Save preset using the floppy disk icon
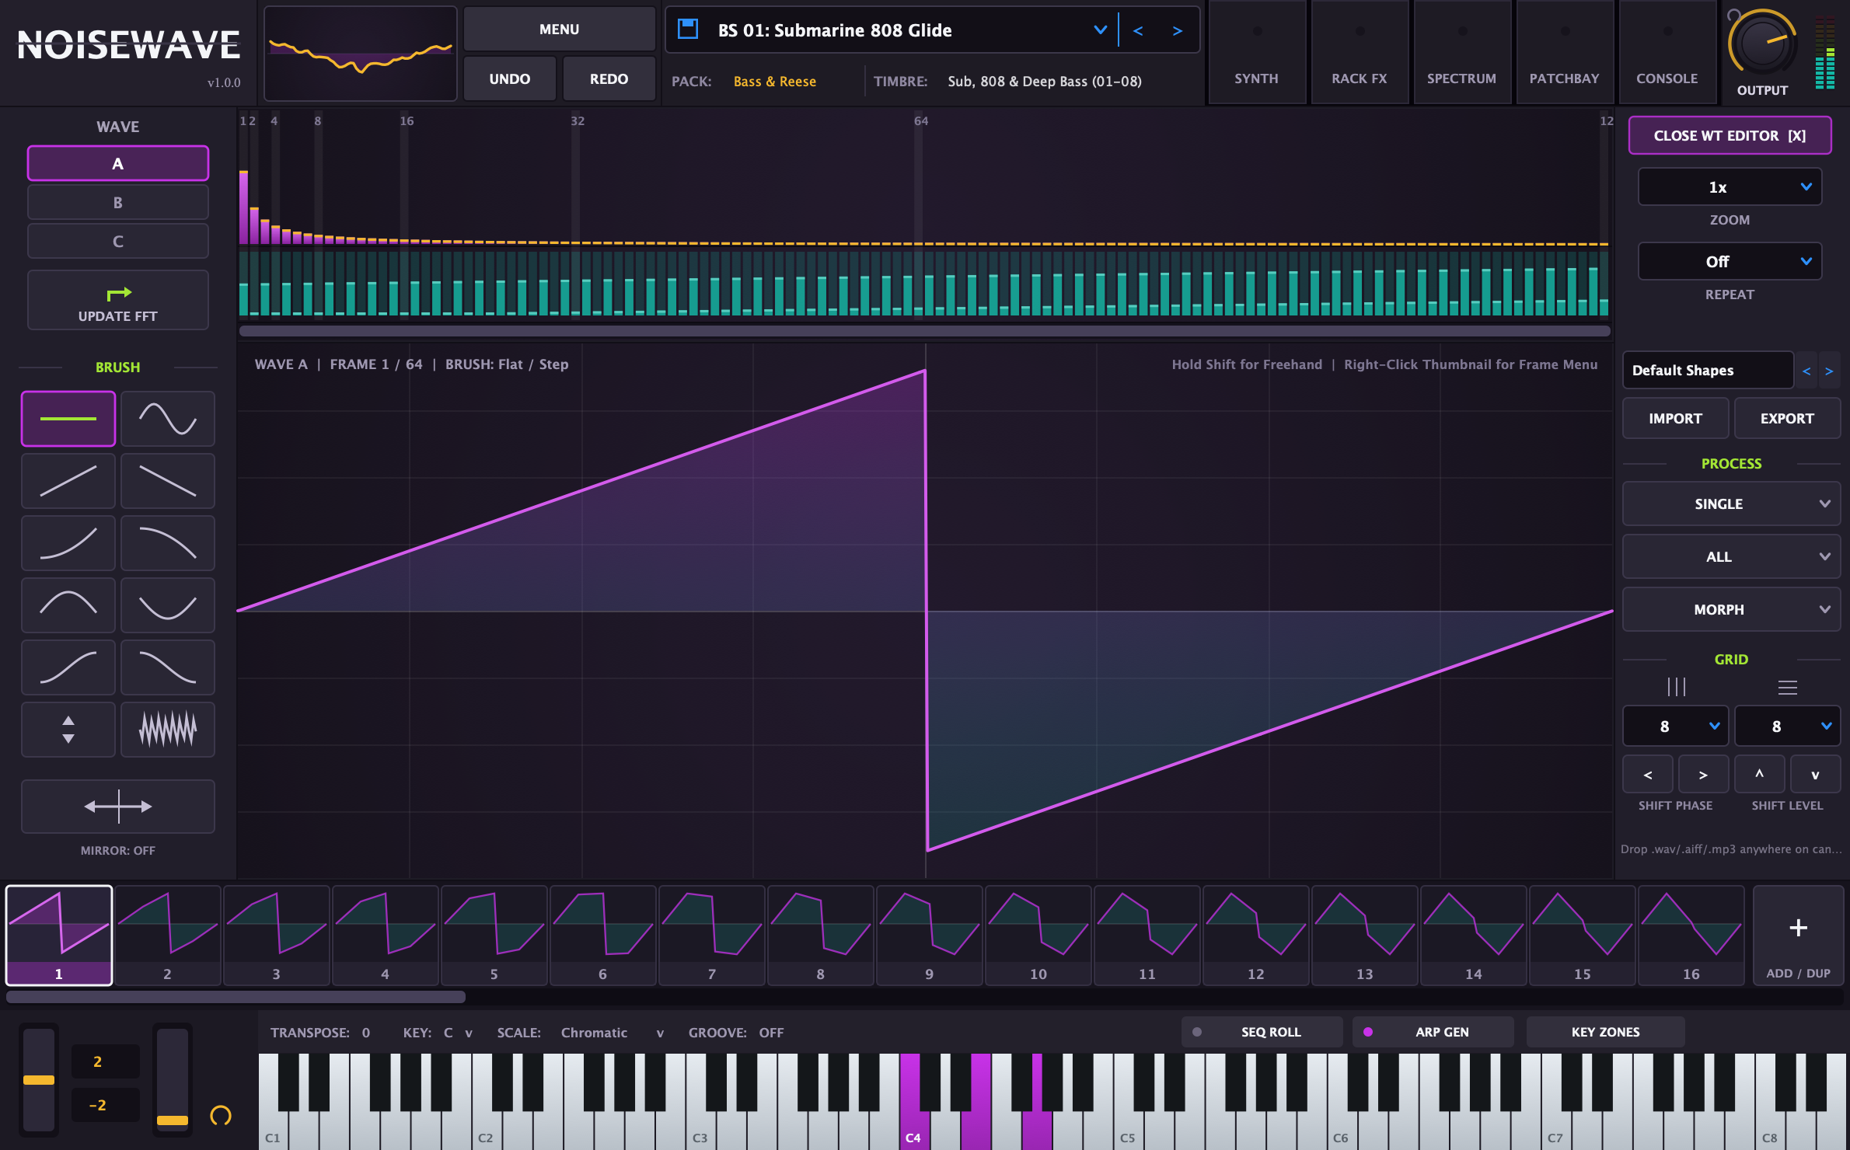Screen dimensions: 1850x1150 coord(688,30)
